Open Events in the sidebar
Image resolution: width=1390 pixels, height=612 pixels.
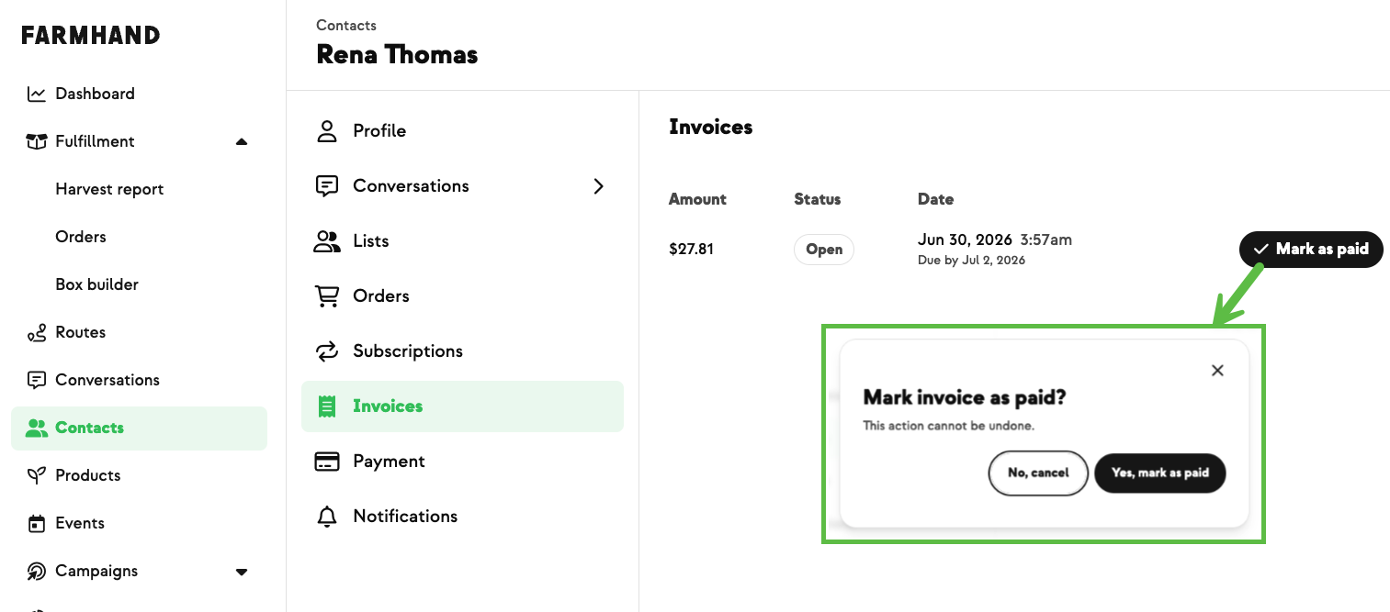(x=140, y=523)
